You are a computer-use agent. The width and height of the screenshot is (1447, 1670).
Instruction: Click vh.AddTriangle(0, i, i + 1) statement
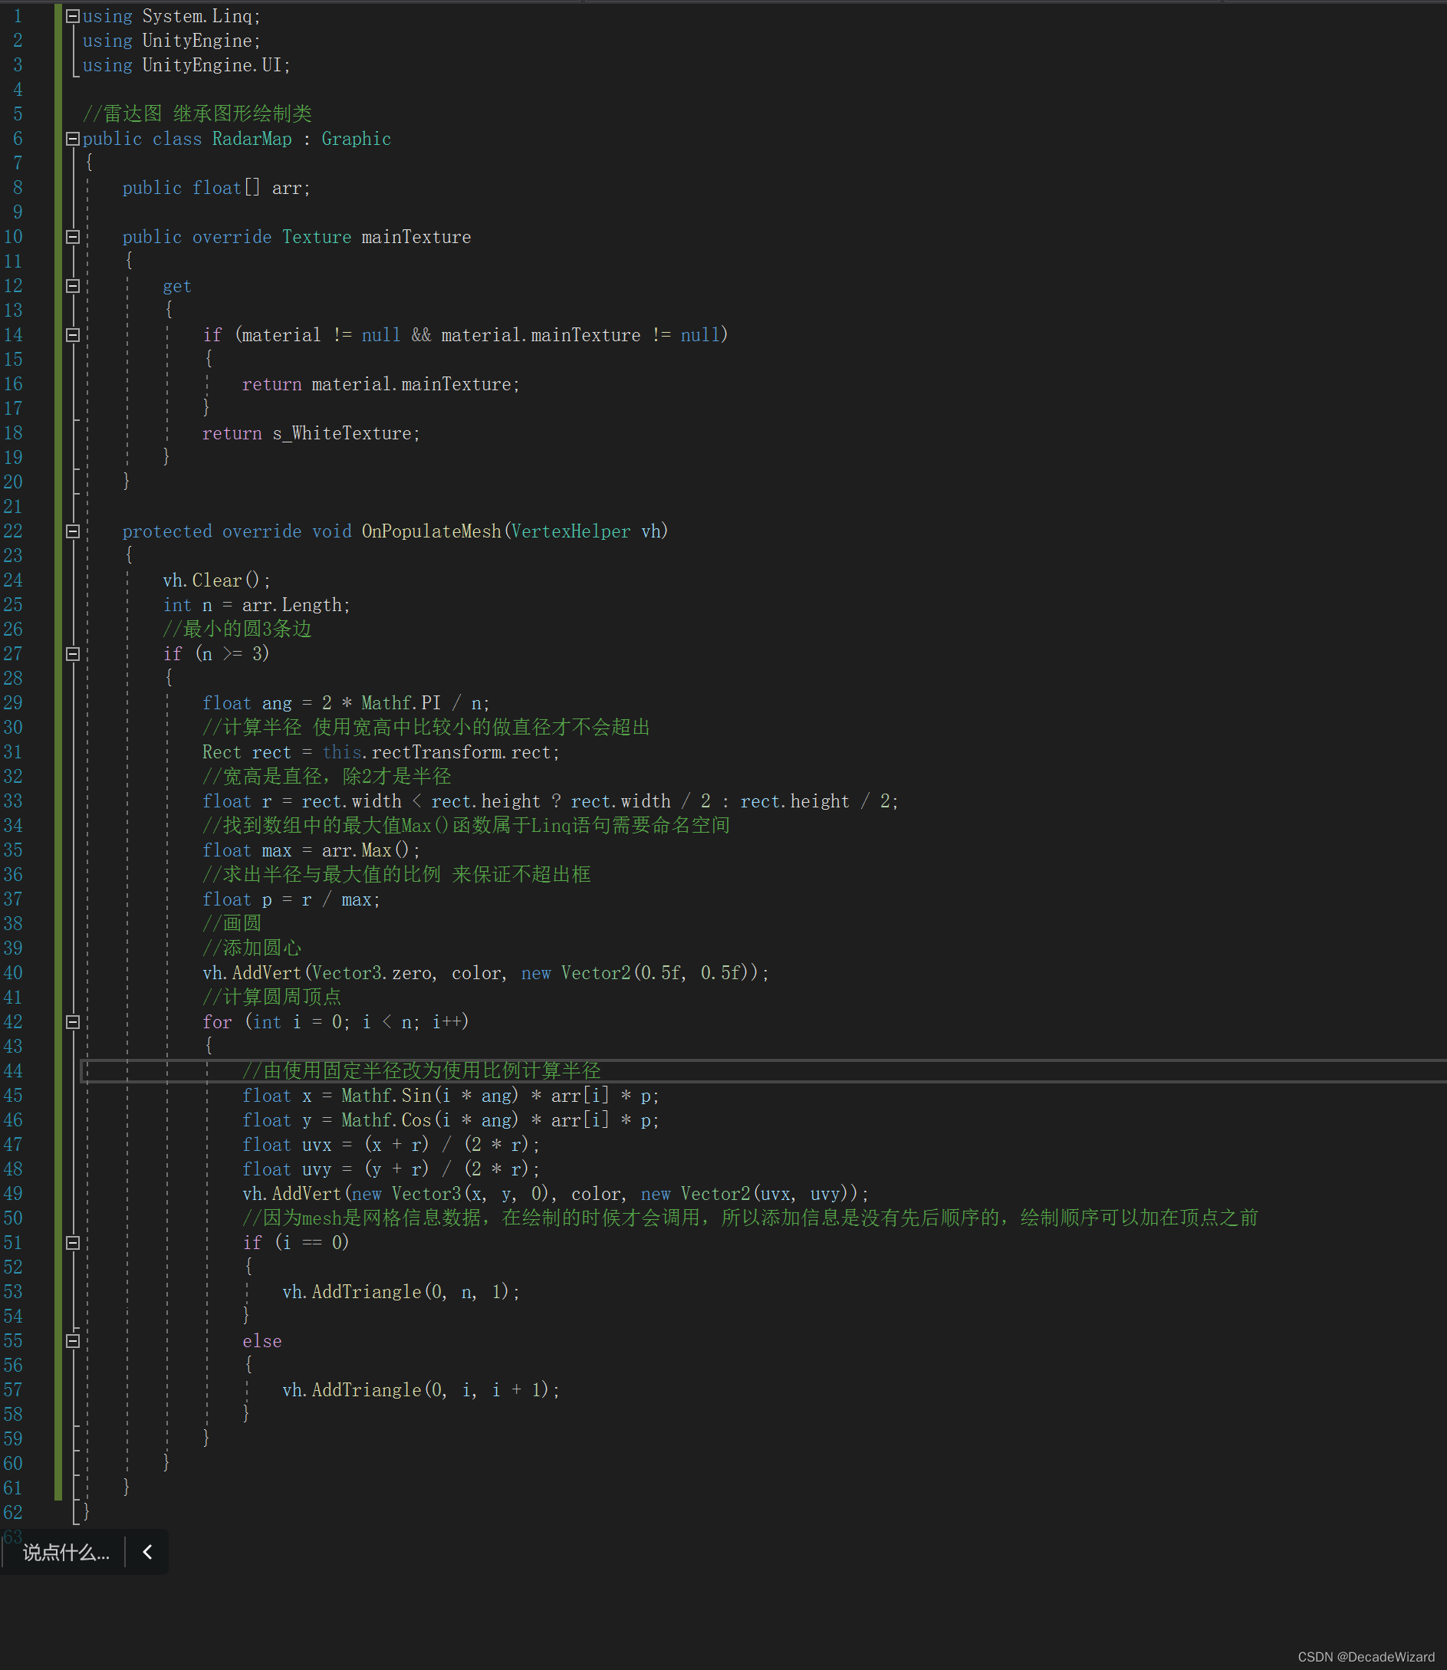coord(422,1390)
